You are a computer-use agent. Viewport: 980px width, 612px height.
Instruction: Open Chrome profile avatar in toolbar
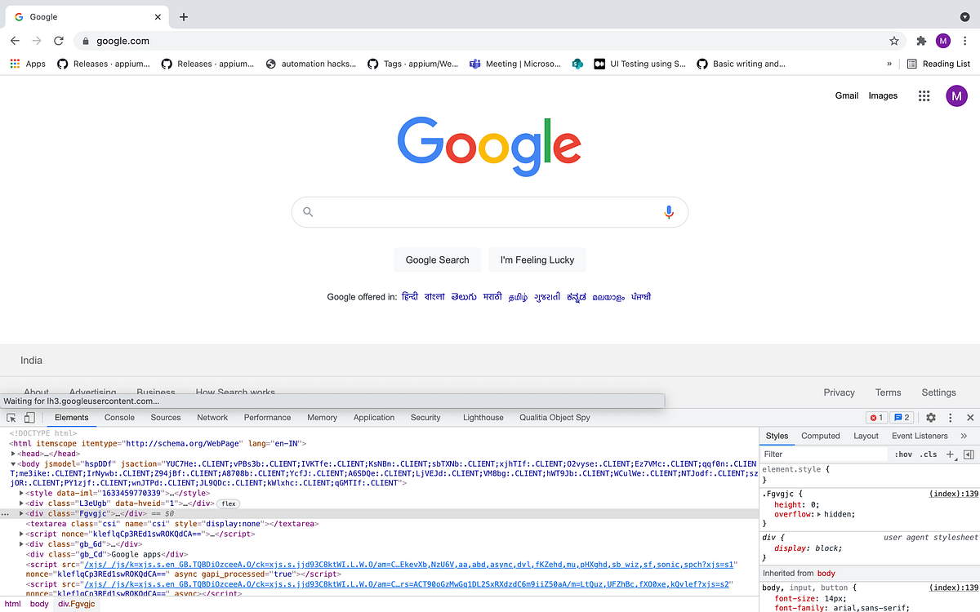click(943, 41)
